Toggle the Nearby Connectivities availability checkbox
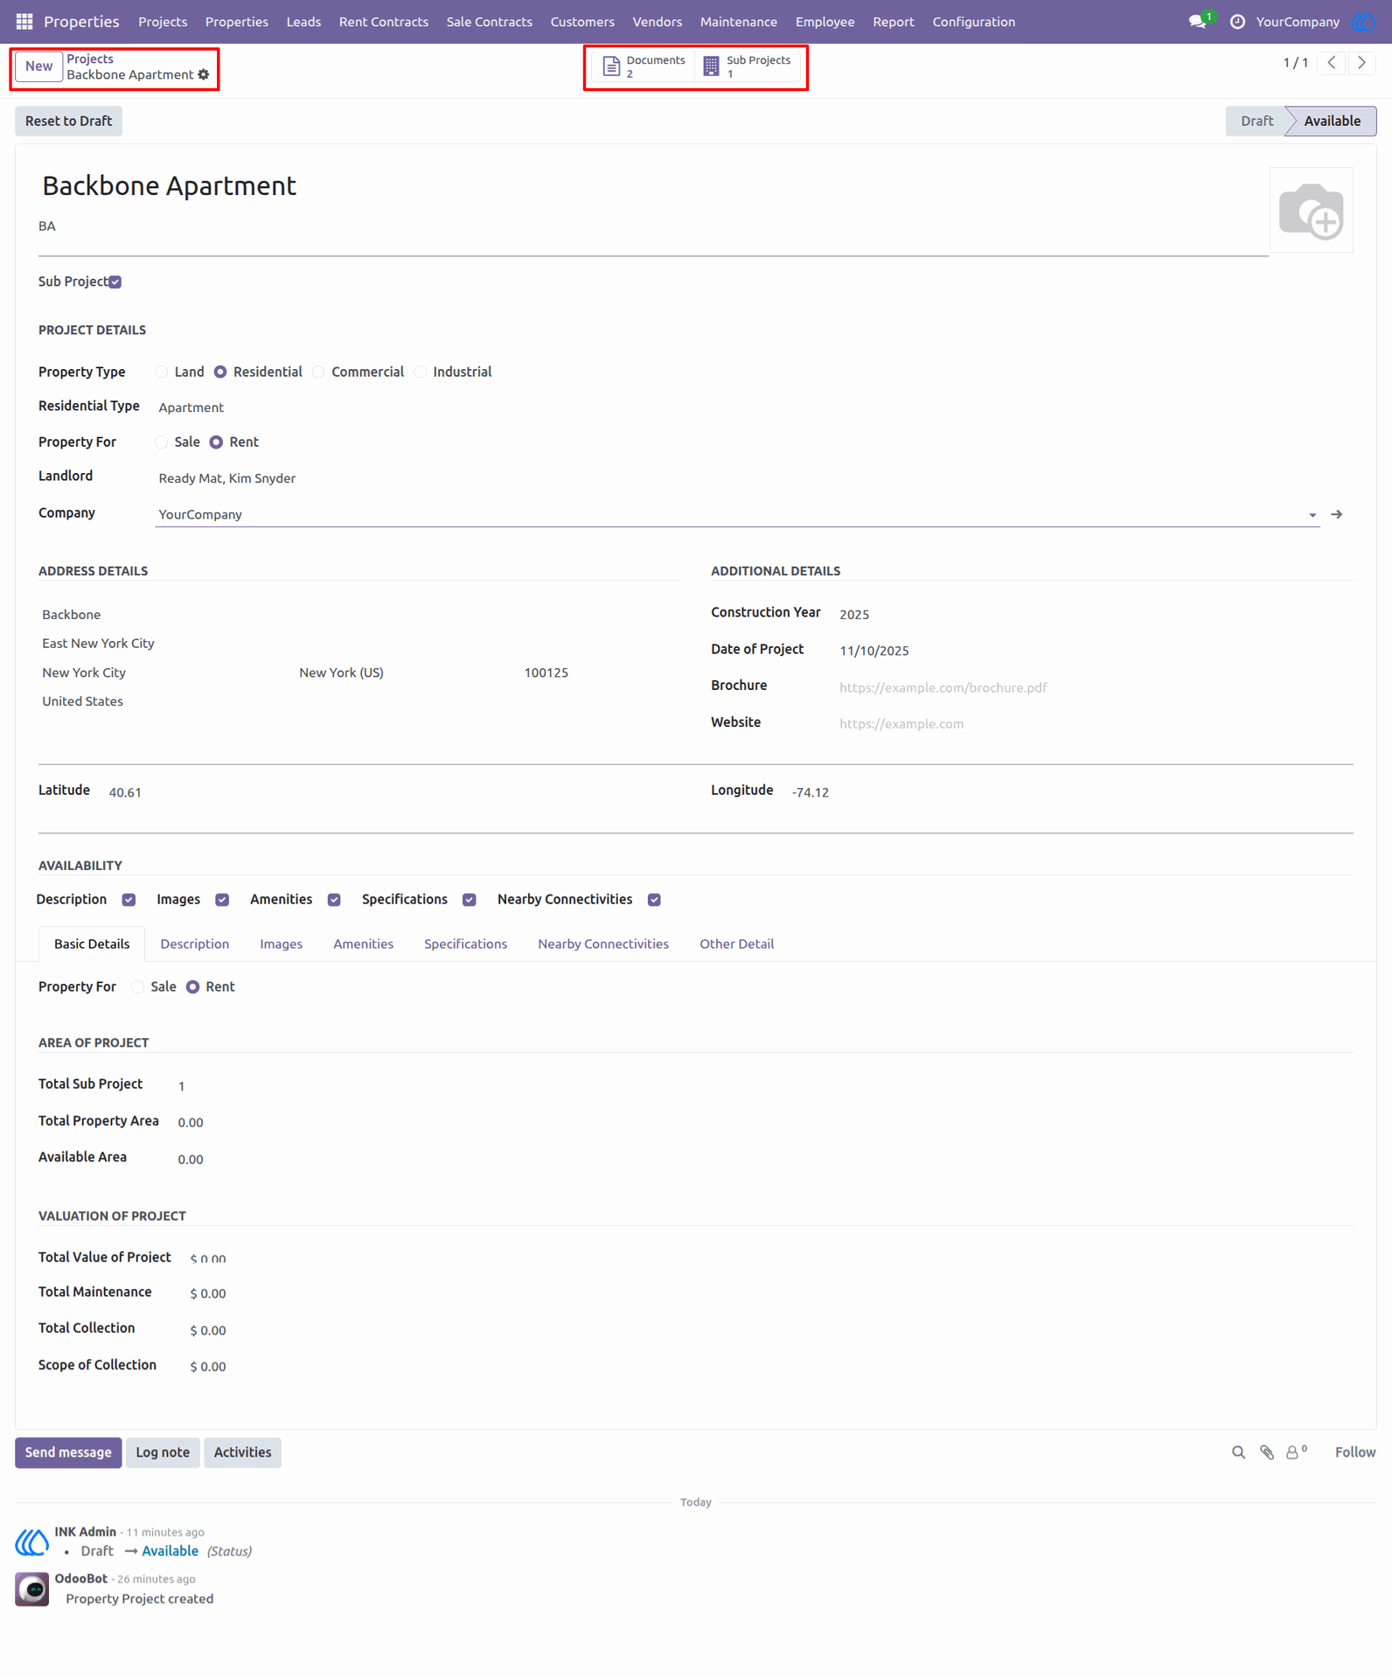Image resolution: width=1392 pixels, height=1679 pixels. 654,900
